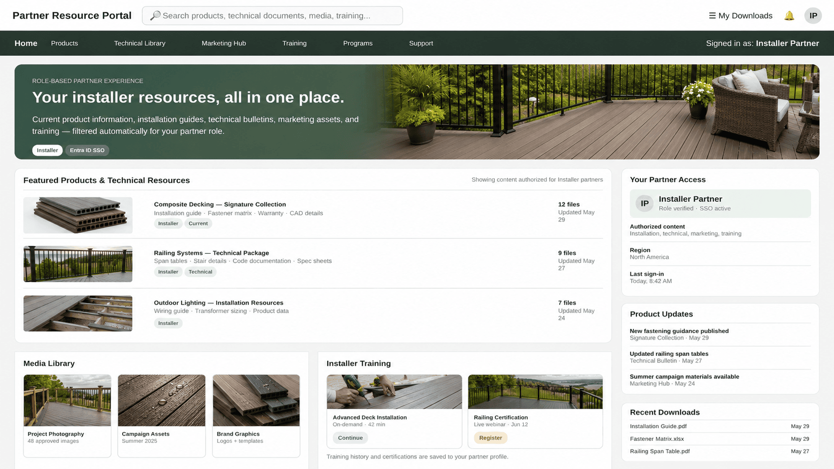834x469 pixels.
Task: Open Outdoor Lighting — Installation Resources title
Action: pos(218,303)
